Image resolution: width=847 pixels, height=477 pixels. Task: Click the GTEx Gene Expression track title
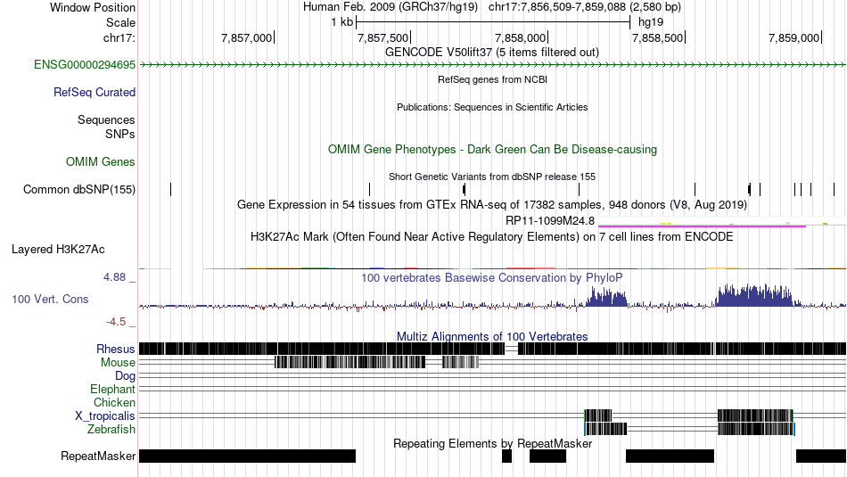(491, 205)
